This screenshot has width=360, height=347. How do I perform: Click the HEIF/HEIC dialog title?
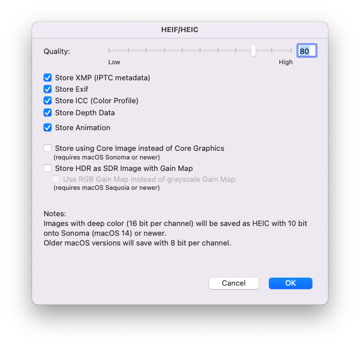[180, 30]
